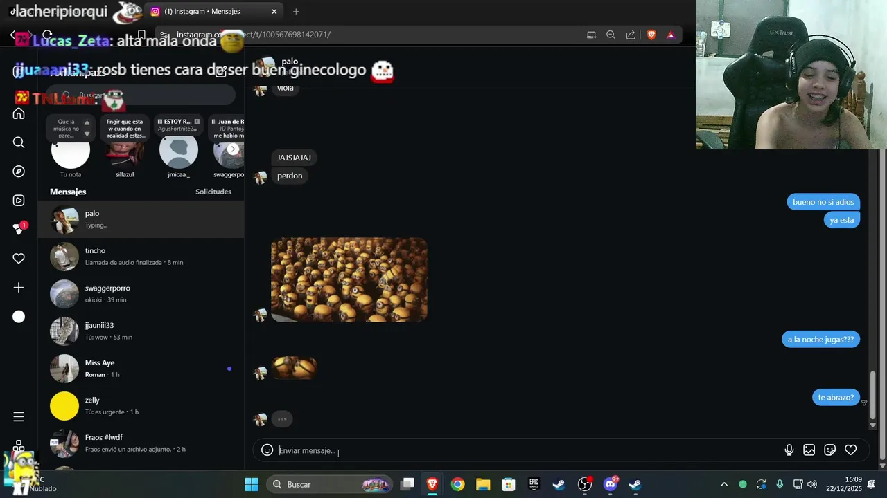Open Instagram Home from sidebar
The height and width of the screenshot is (498, 887).
coord(19,113)
